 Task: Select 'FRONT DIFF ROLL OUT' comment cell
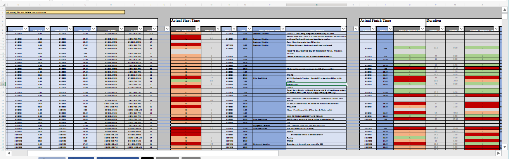click(x=317, y=38)
